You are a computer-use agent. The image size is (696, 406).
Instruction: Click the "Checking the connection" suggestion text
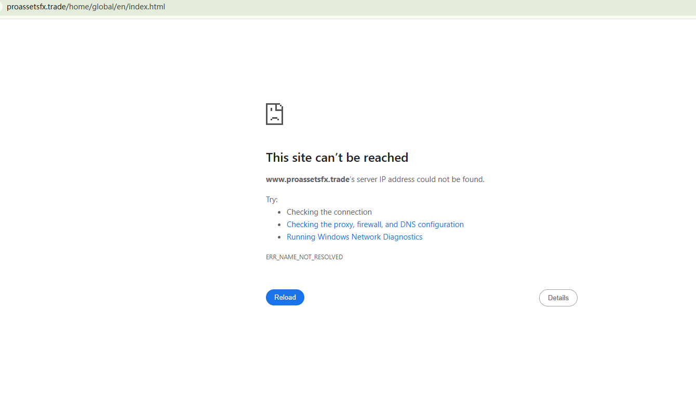[x=329, y=212]
